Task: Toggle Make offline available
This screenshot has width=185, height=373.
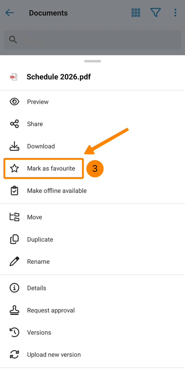Action: tap(57, 191)
